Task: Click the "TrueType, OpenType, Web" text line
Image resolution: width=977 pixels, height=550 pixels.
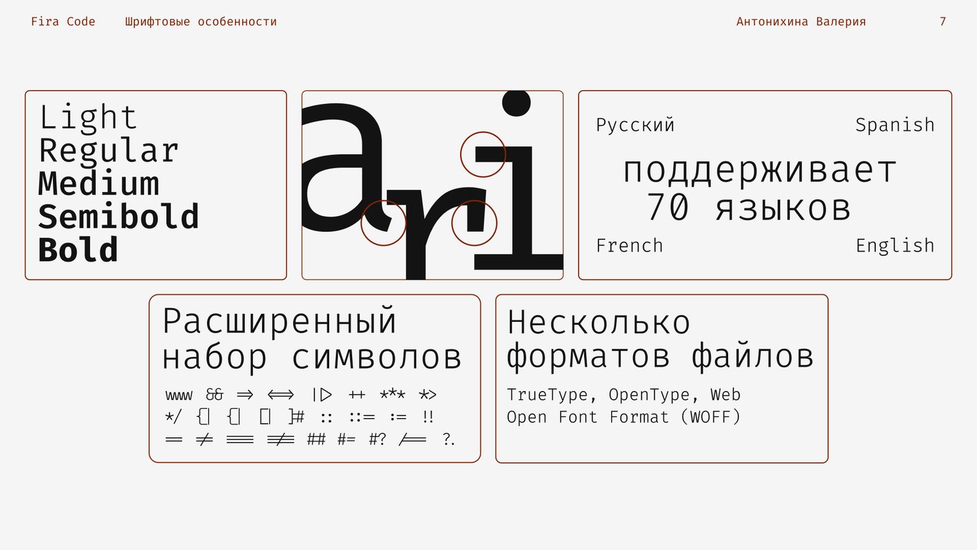Action: [x=624, y=395]
